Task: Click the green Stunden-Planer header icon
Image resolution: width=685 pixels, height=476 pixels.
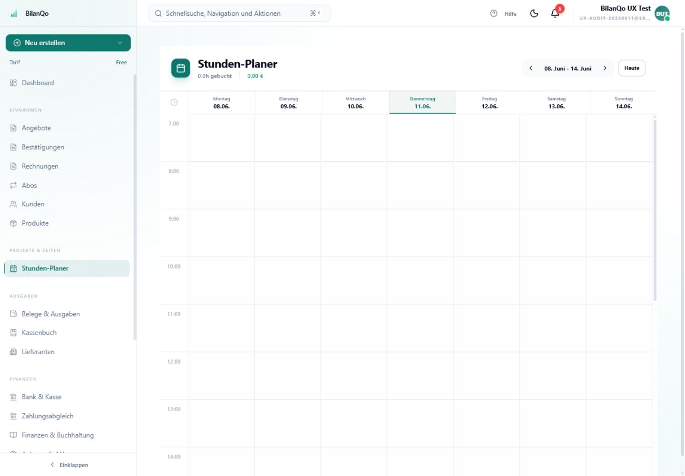Action: pos(181,69)
